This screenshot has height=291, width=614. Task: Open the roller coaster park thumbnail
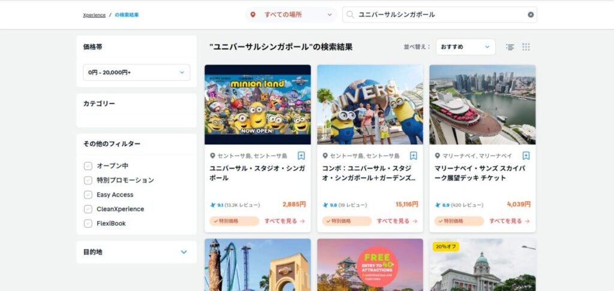pos(258,265)
